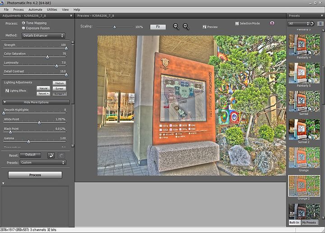The width and height of the screenshot is (325, 233).
Task: Click the add preset plus icon
Action: click(x=312, y=23)
